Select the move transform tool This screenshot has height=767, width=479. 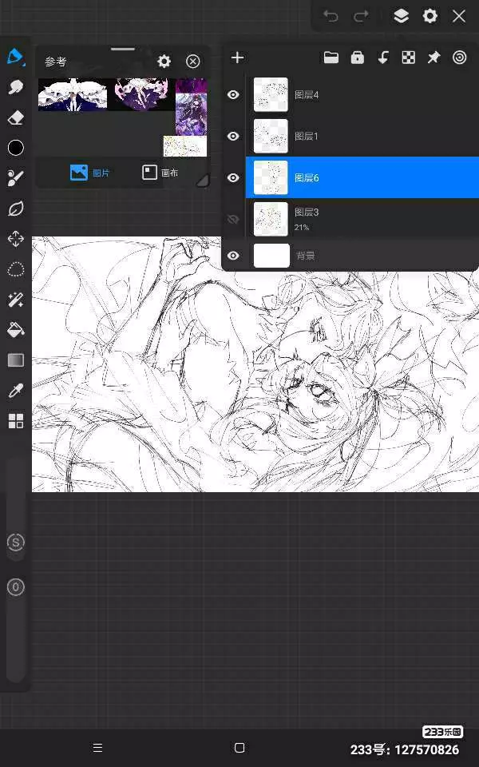click(x=16, y=239)
